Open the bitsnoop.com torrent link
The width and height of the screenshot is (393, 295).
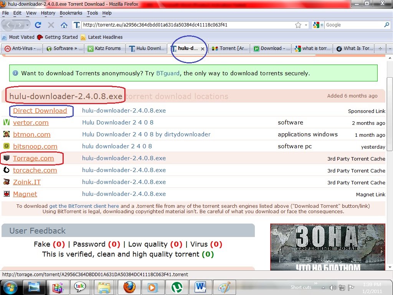click(x=35, y=146)
